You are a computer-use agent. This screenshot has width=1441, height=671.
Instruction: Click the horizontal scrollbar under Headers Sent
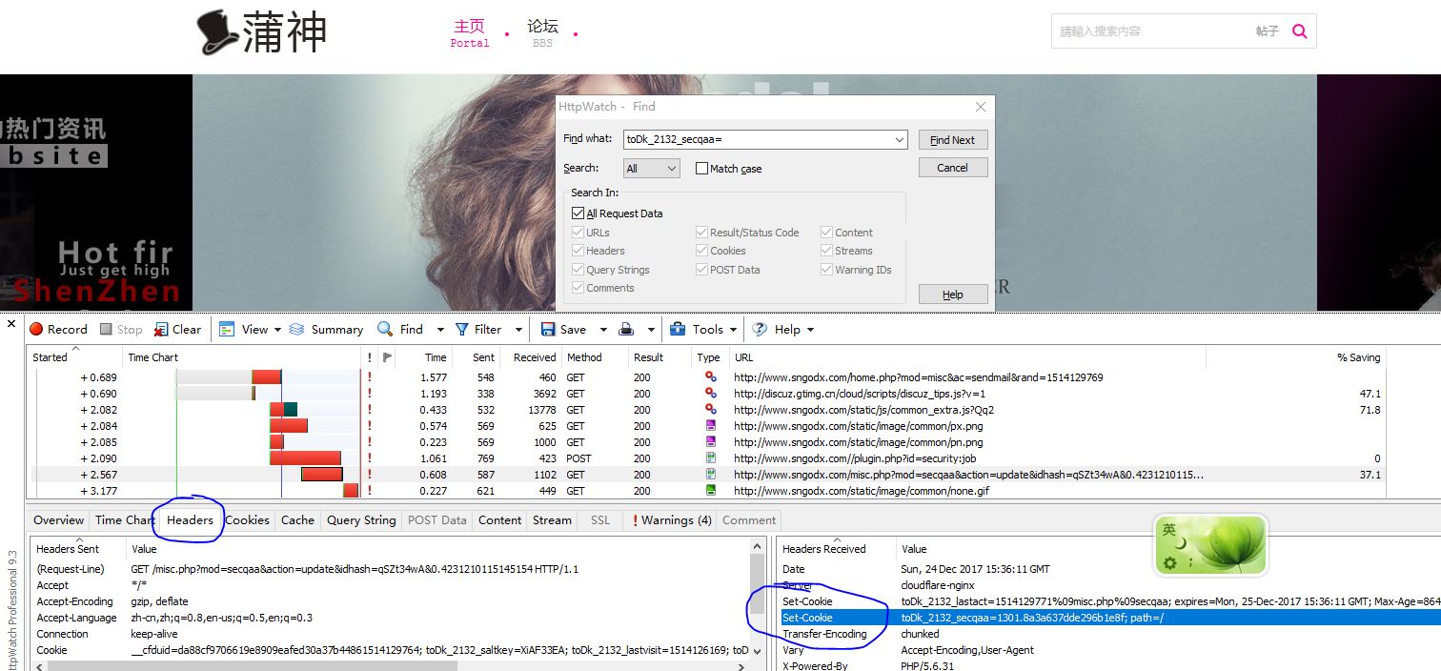381,665
